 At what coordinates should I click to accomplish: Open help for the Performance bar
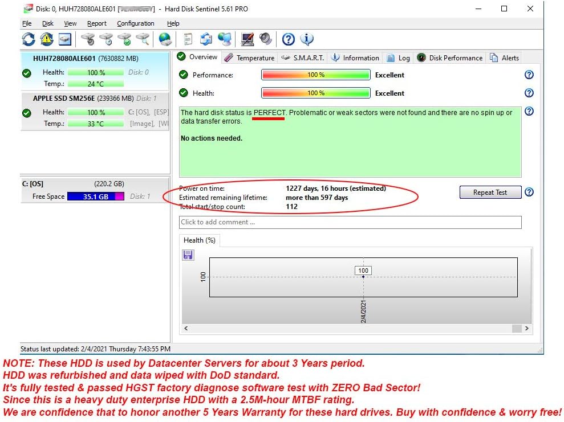coord(529,75)
